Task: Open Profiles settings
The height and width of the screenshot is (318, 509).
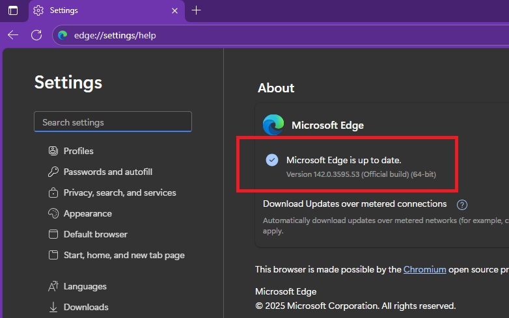Action: click(78, 151)
